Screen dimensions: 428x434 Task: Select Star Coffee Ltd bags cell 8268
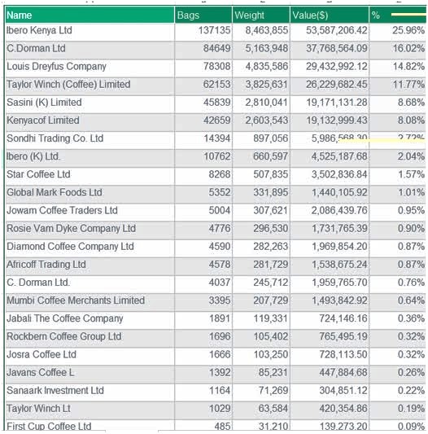click(x=203, y=174)
